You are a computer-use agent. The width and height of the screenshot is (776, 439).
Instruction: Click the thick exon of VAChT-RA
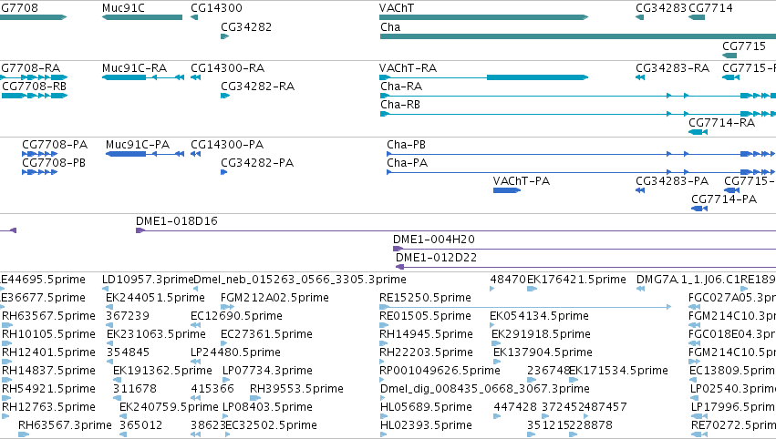tap(537, 77)
